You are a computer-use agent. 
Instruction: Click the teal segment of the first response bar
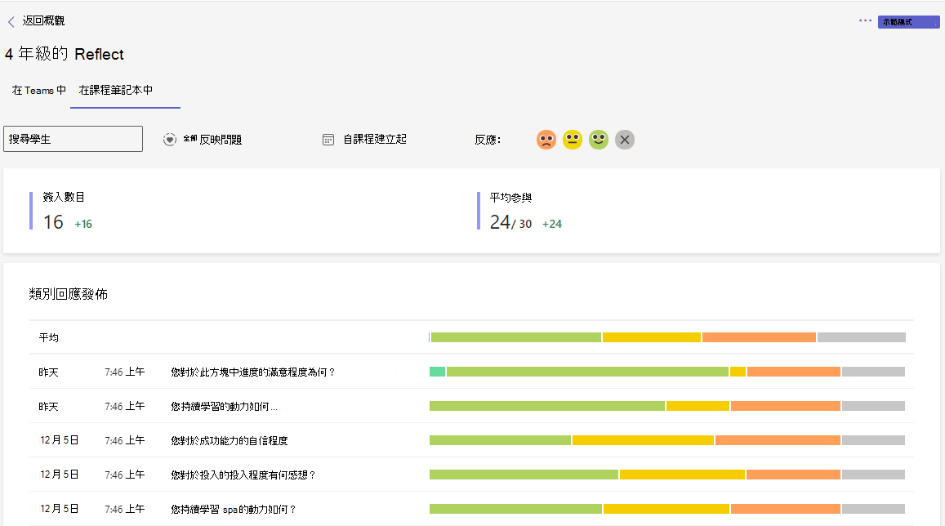(437, 372)
